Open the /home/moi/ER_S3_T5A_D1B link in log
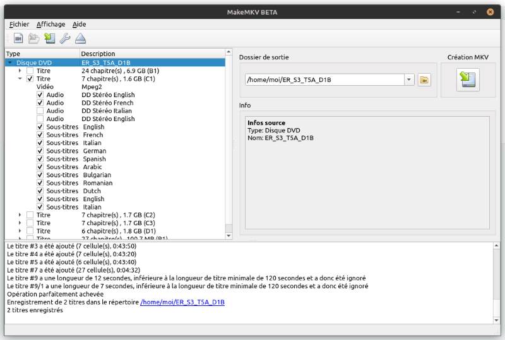 [x=182, y=302]
